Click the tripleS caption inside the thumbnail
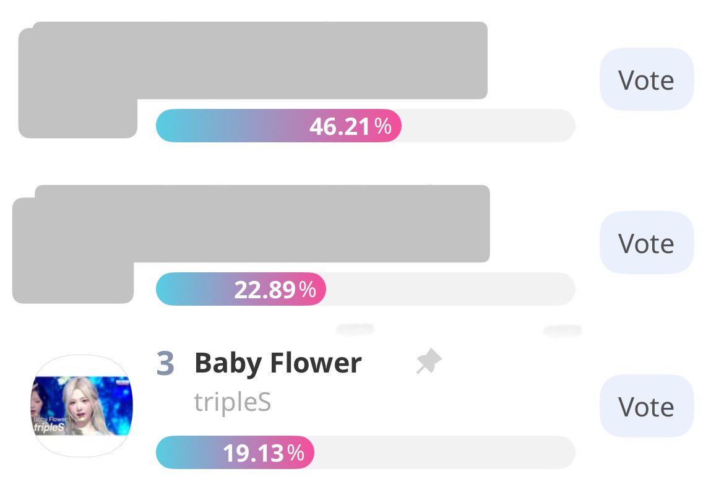724x500 pixels. pyautogui.click(x=49, y=428)
